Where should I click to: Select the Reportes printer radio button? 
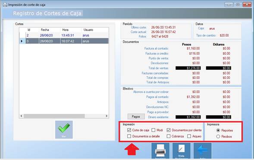pos(218,130)
